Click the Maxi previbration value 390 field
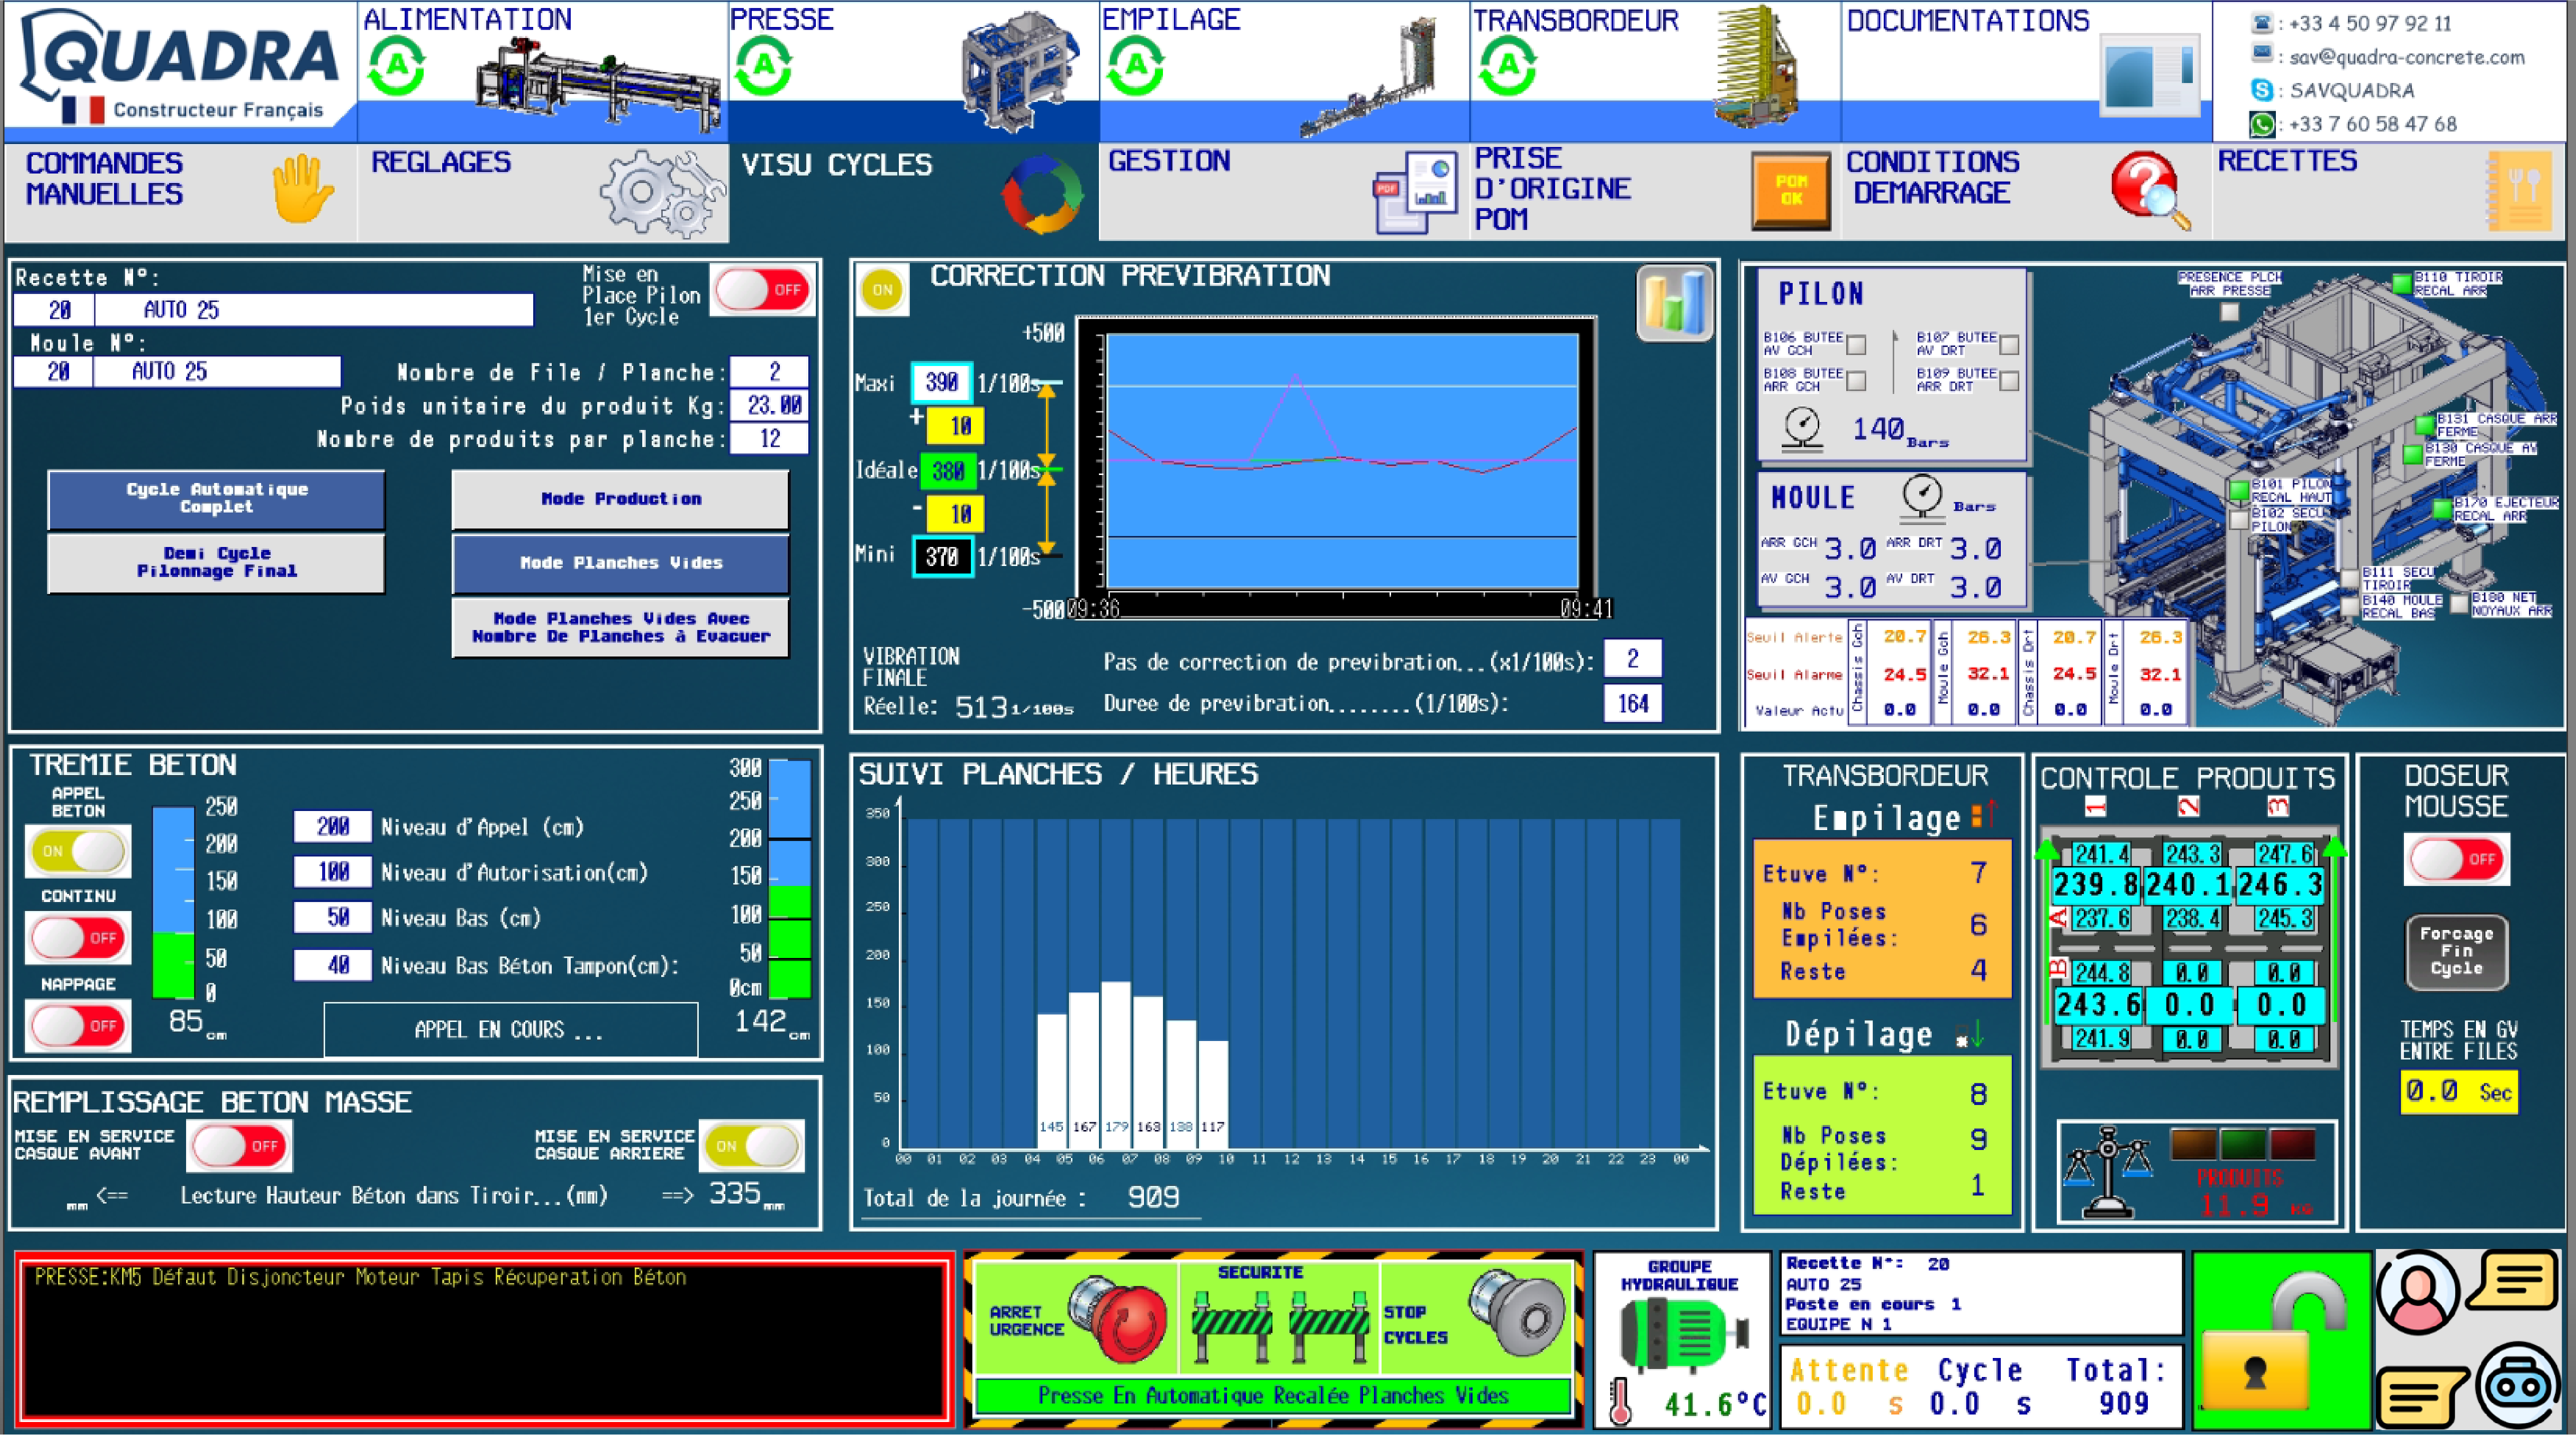Viewport: 2576px width, 1435px height. 941,382
